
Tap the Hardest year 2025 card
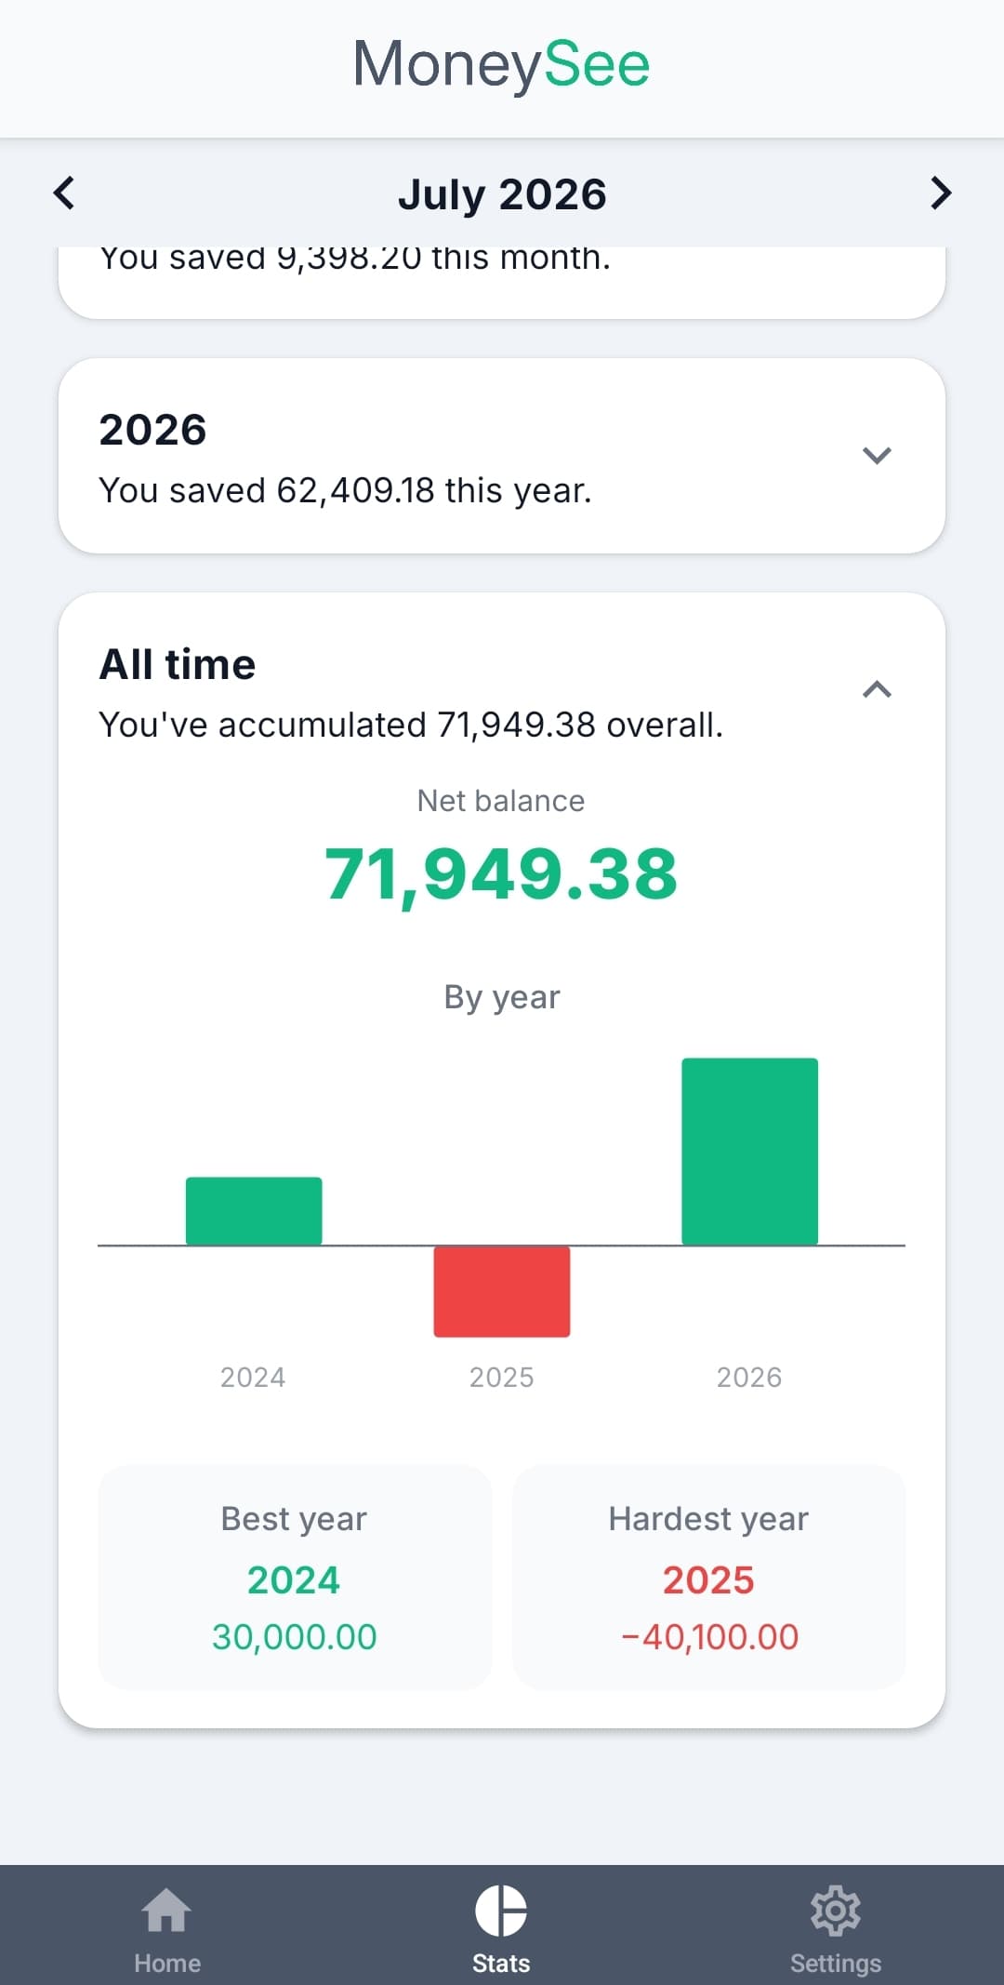tap(709, 1578)
